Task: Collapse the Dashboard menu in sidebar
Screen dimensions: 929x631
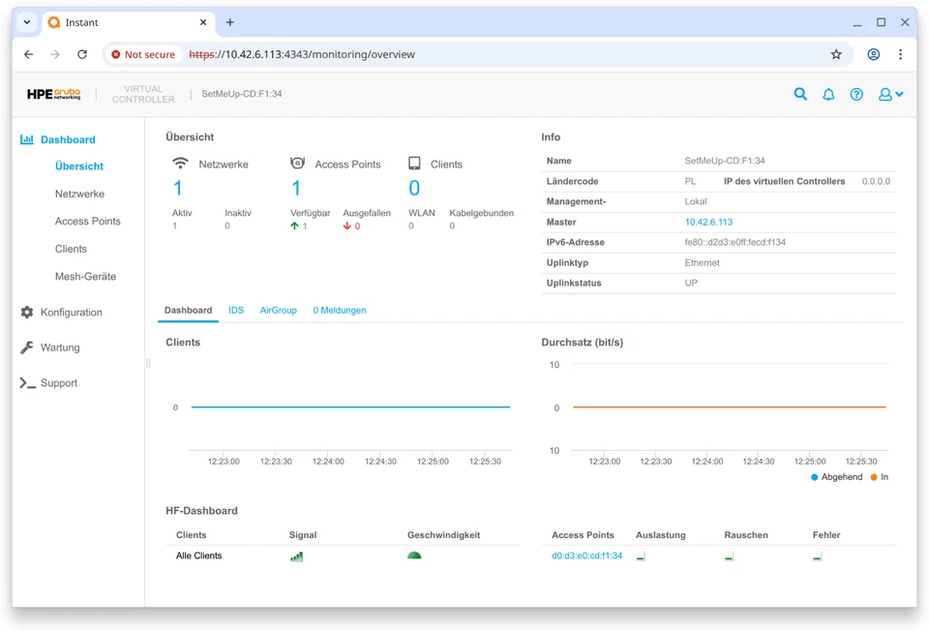Action: click(x=67, y=139)
